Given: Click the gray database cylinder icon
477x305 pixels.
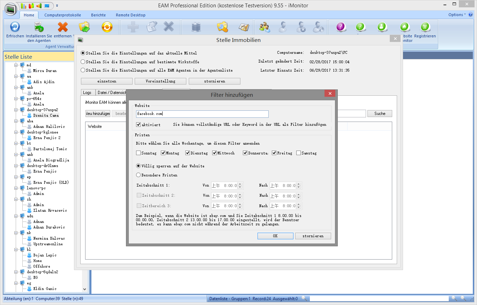Looking at the screenshot, I should click(x=196, y=27).
